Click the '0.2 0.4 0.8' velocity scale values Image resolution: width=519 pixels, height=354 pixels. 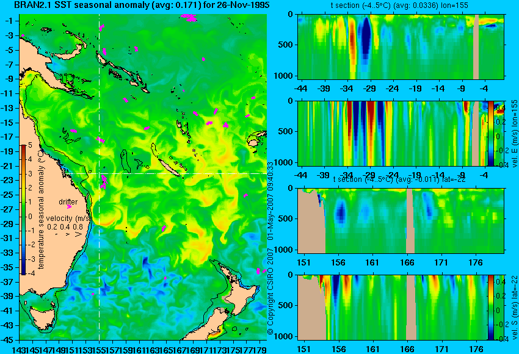pos(65,226)
